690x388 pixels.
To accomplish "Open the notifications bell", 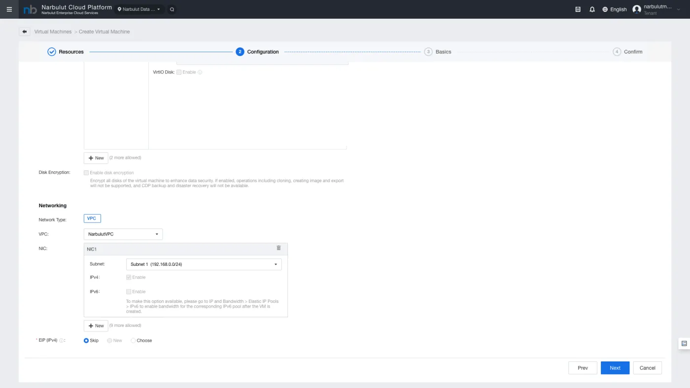I will click(x=592, y=9).
